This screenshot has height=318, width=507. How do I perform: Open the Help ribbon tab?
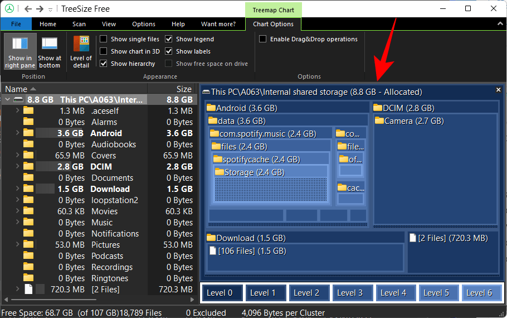click(178, 24)
